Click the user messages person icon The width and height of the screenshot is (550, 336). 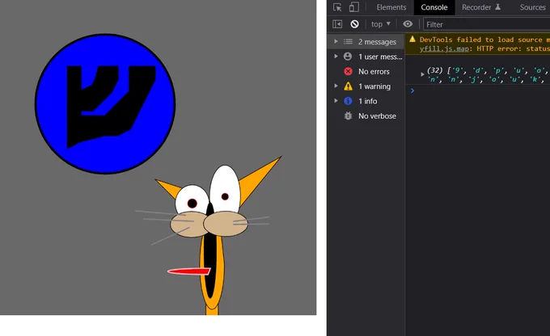(348, 56)
